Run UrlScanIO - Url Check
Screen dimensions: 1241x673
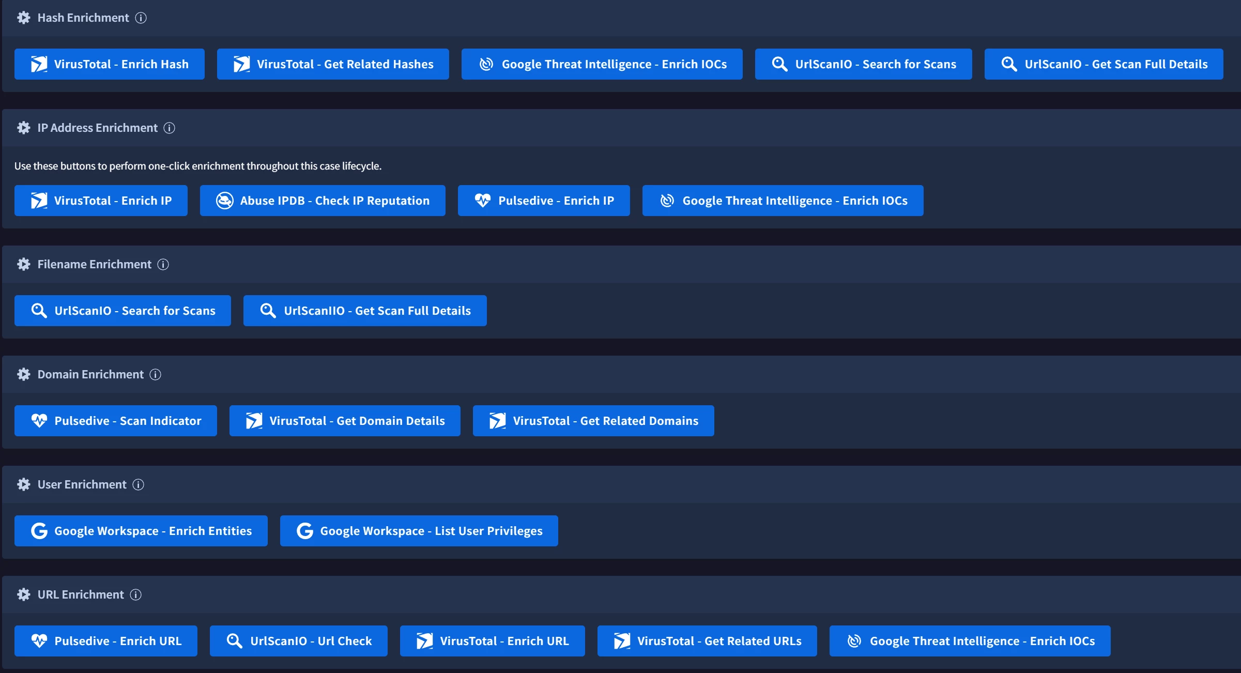click(x=299, y=641)
